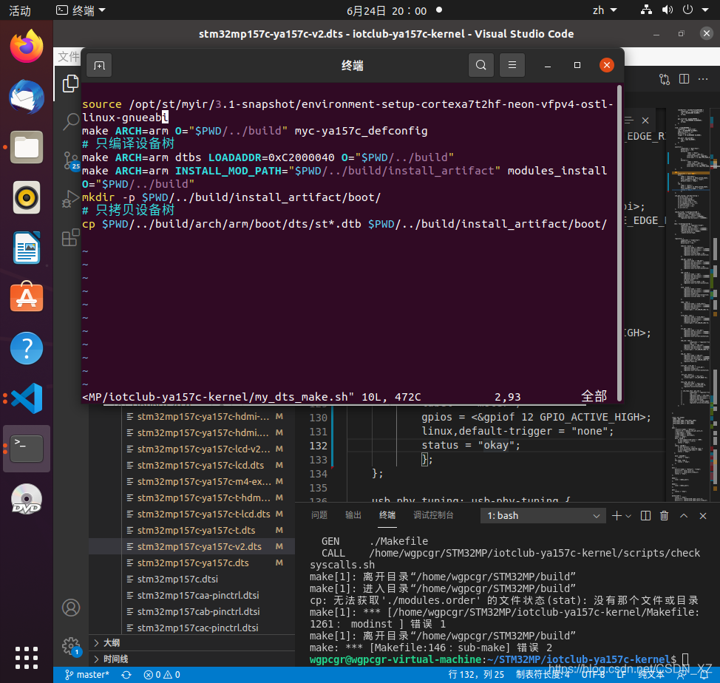Close the editor tab with X
The height and width of the screenshot is (683, 720).
[x=645, y=120]
